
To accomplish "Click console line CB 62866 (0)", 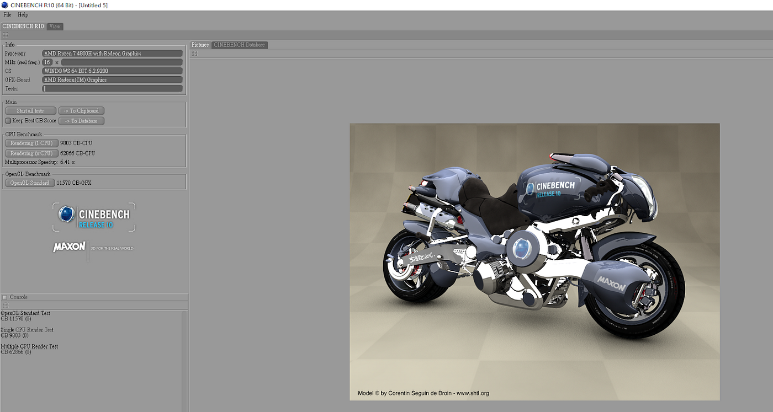I will click(15, 352).
